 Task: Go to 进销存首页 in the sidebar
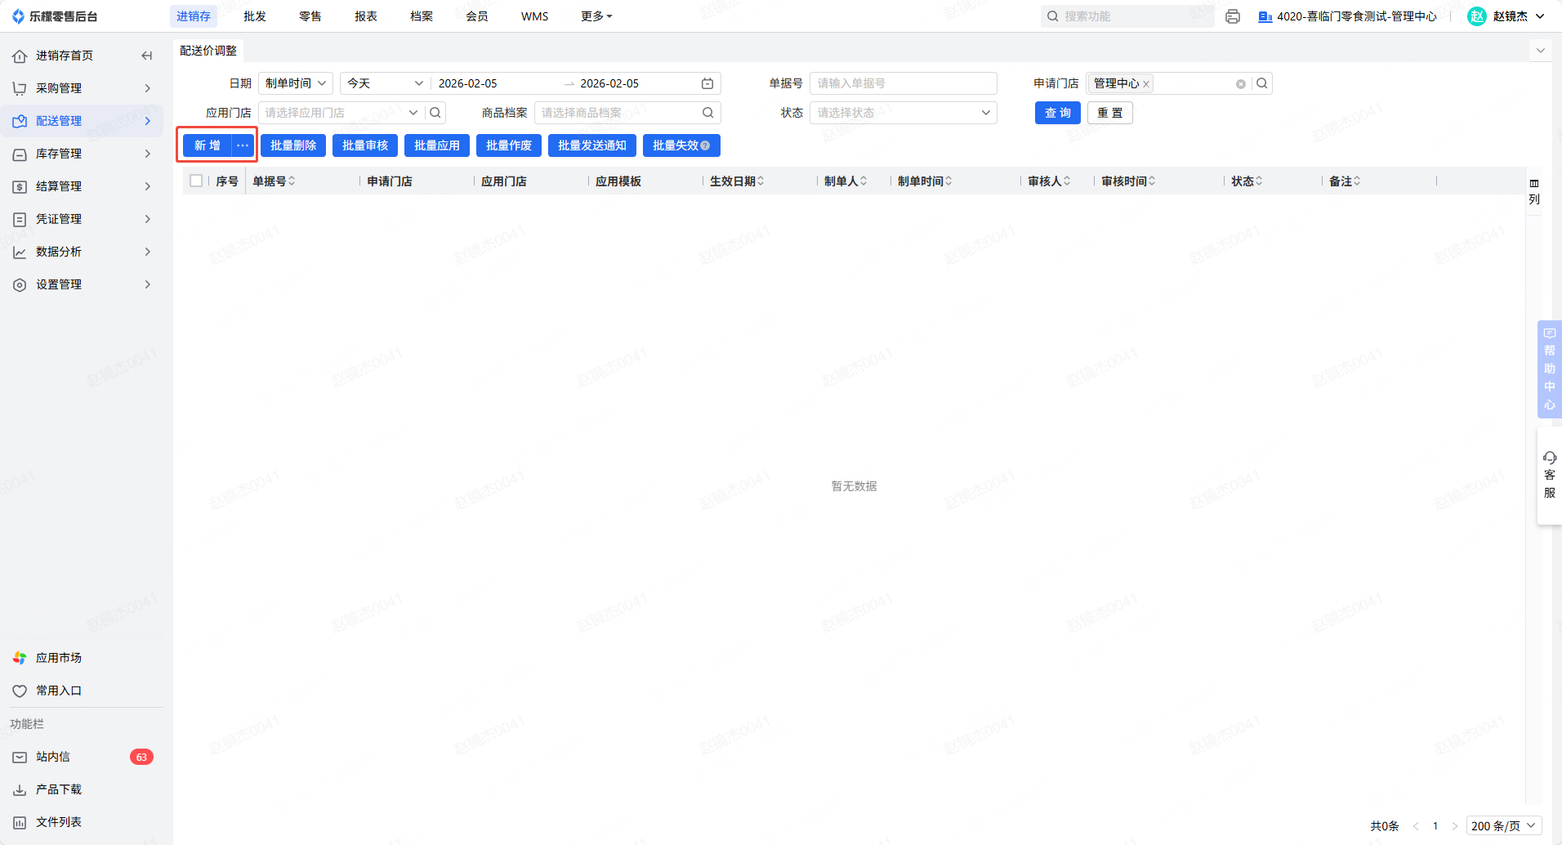click(65, 56)
